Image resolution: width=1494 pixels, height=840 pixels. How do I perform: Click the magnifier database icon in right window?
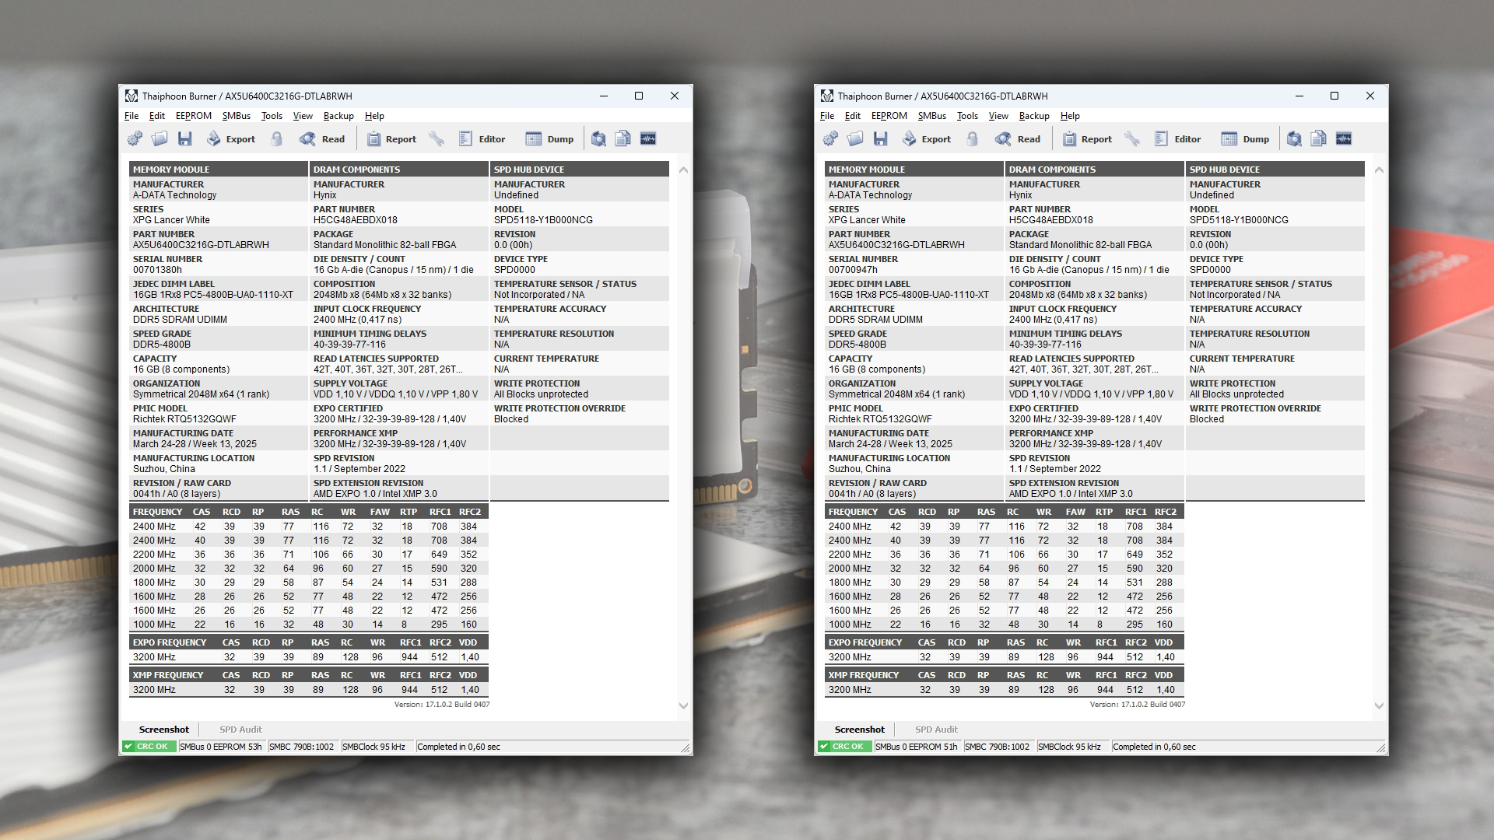[1294, 138]
